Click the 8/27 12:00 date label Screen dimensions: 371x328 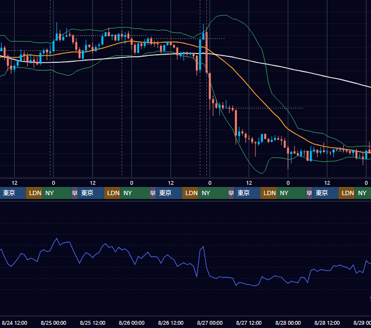coord(249,323)
